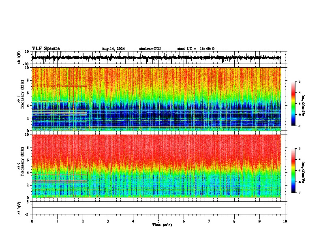Click the "-3" value on ch.2 color bar
The image size is (321, 248).
[299, 149]
